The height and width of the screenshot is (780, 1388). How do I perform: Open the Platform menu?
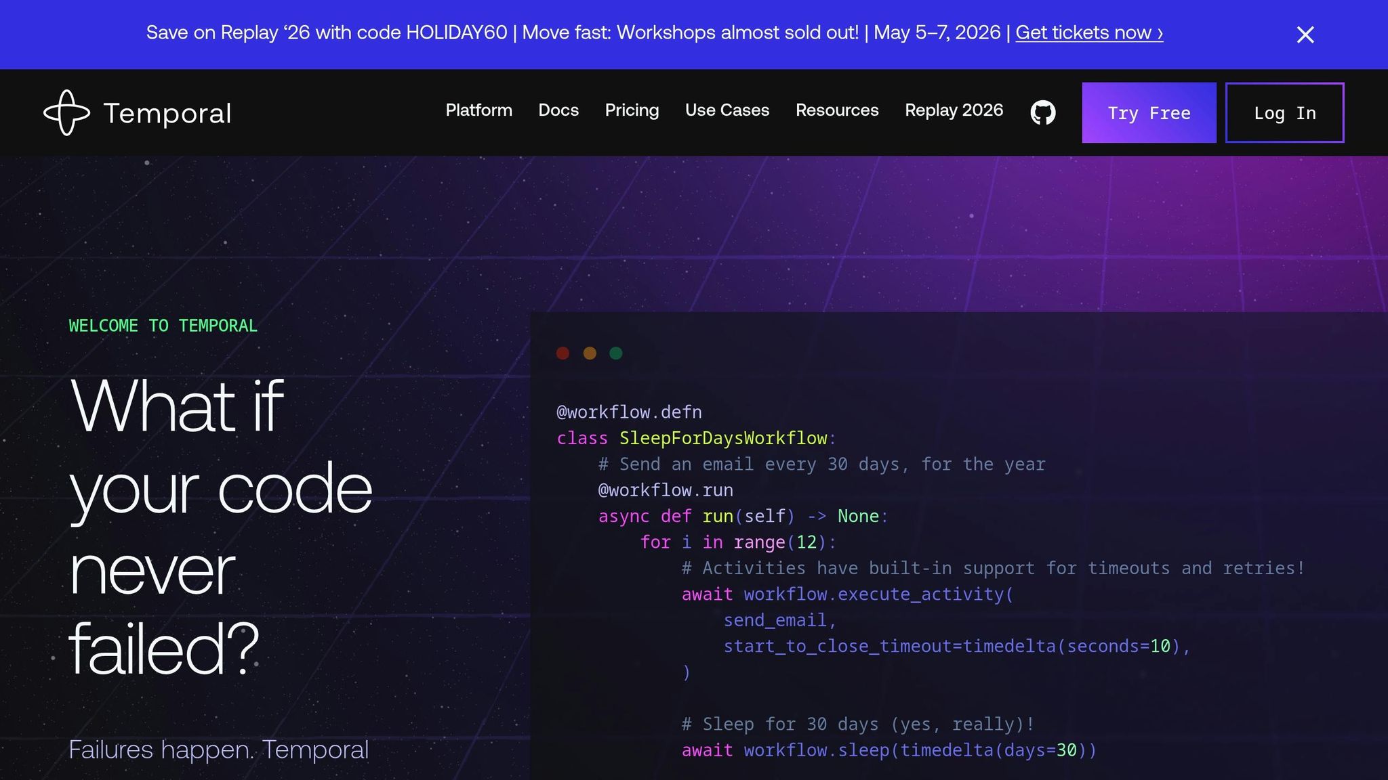(x=478, y=110)
